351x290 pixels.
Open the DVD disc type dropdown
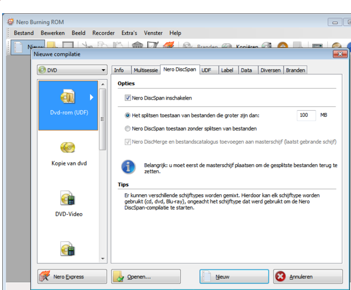click(x=72, y=70)
